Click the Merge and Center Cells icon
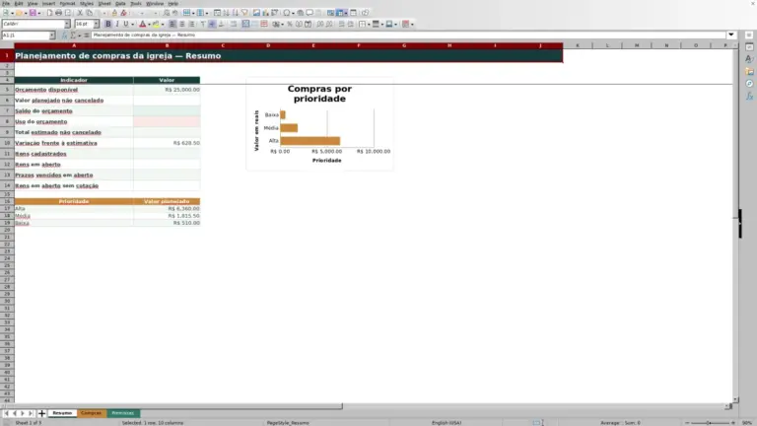This screenshot has height=426, width=757. 245,24
